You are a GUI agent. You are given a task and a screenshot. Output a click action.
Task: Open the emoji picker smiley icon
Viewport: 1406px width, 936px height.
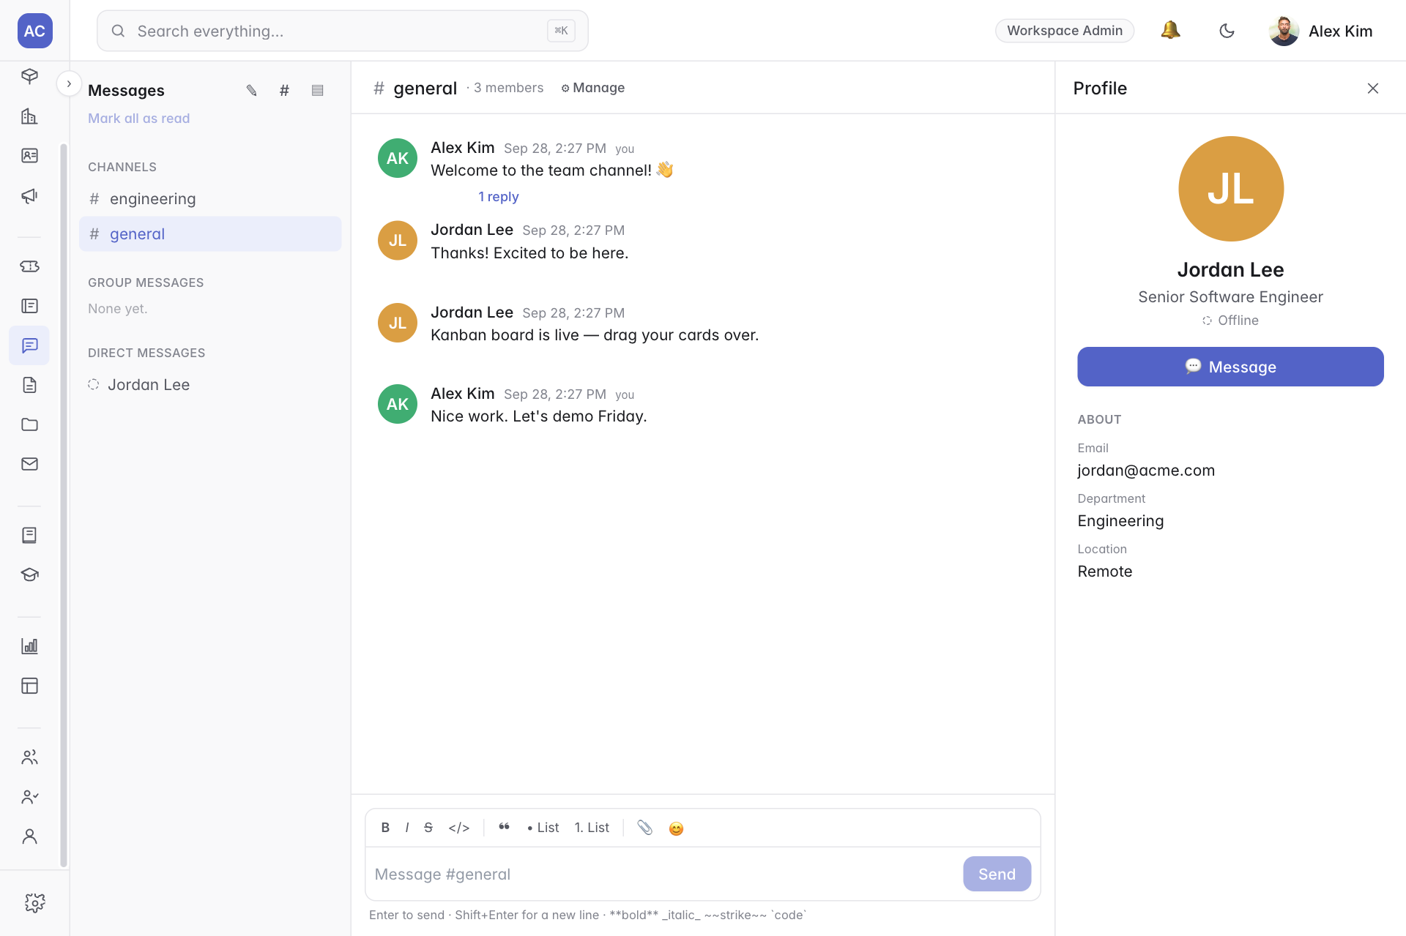point(676,828)
